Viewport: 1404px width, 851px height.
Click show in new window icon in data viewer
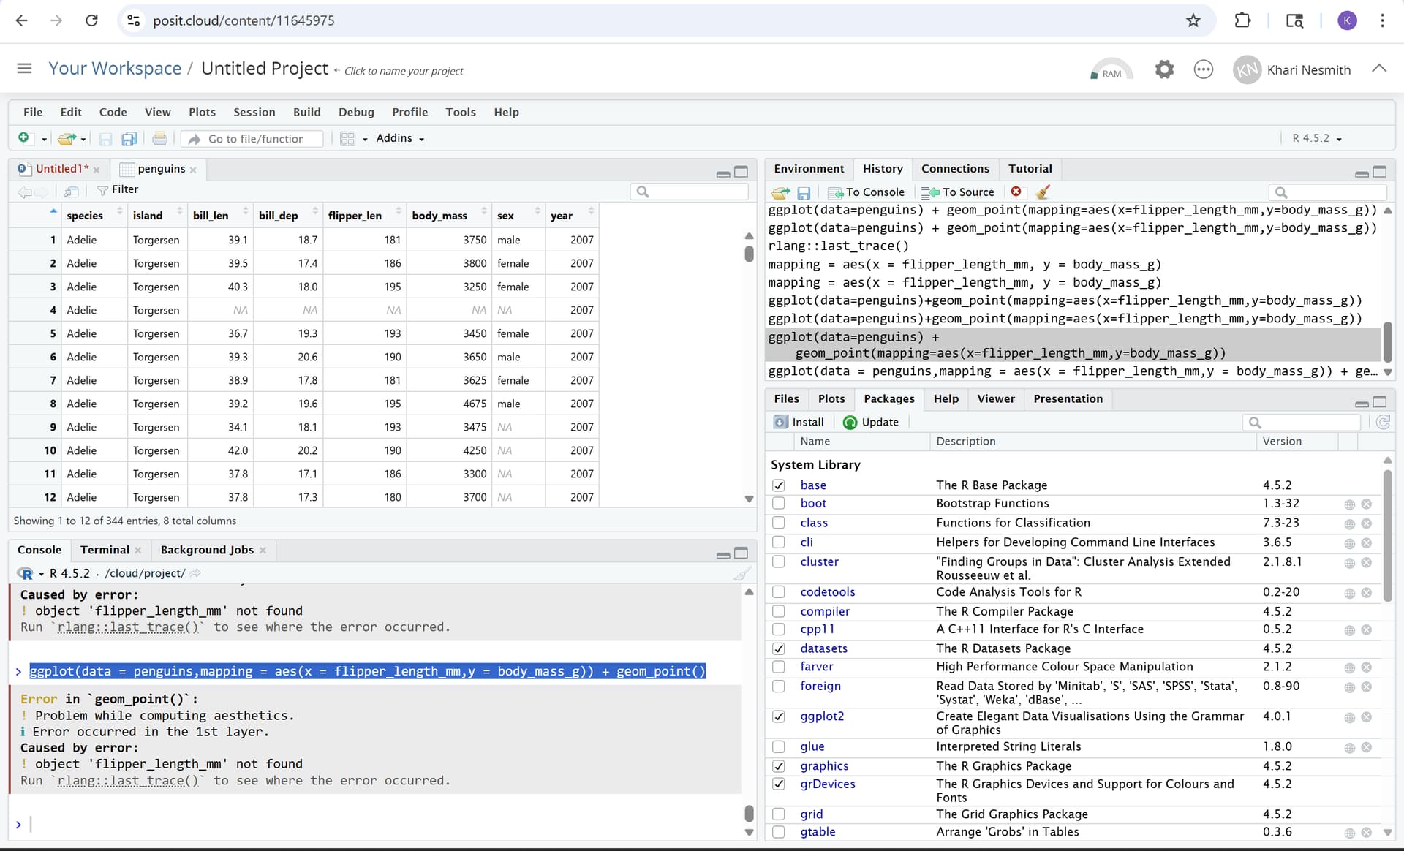coord(71,192)
